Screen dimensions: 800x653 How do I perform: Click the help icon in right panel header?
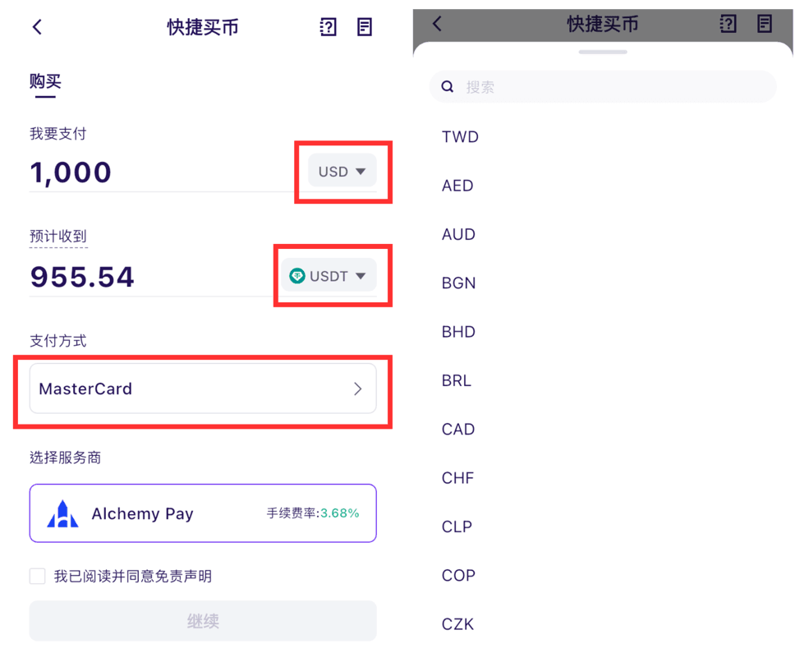click(728, 24)
